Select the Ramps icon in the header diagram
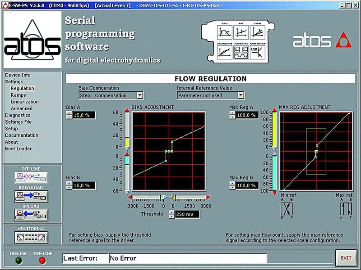 coord(257,32)
